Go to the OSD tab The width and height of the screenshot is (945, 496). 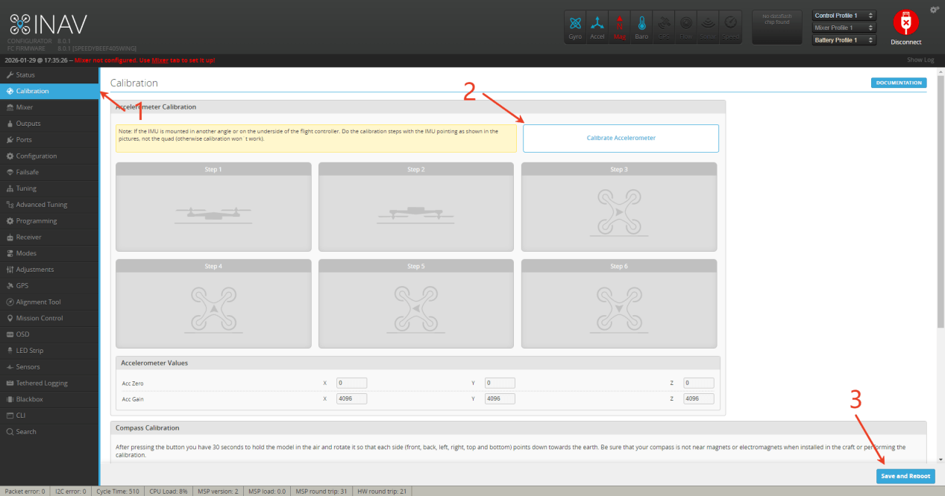point(22,334)
